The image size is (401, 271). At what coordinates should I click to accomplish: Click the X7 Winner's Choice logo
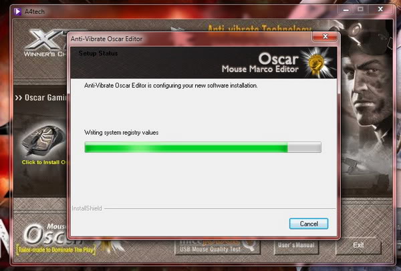point(45,43)
